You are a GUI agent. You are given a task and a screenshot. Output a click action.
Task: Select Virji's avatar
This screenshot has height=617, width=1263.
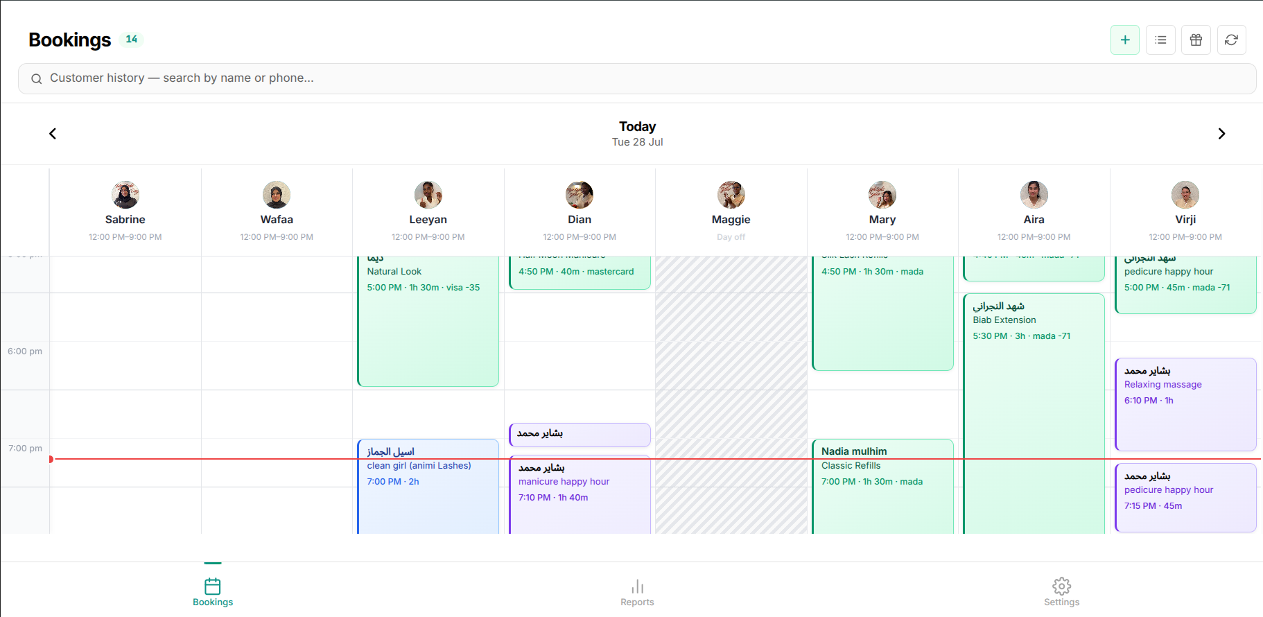(x=1185, y=195)
